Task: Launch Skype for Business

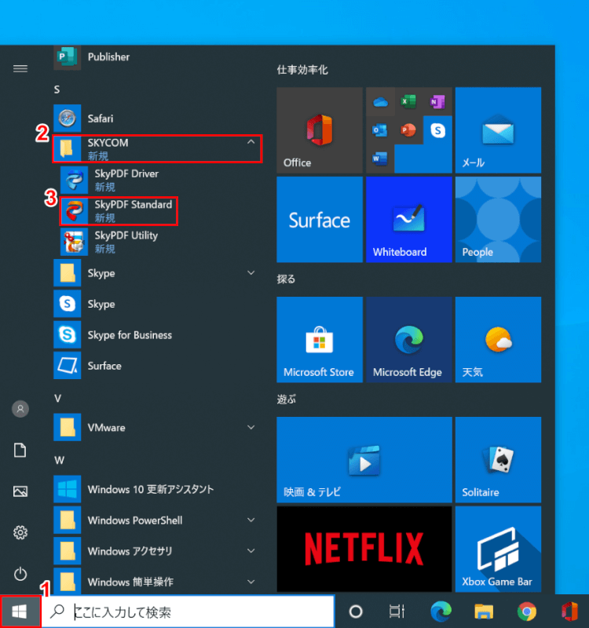Action: tap(156, 335)
